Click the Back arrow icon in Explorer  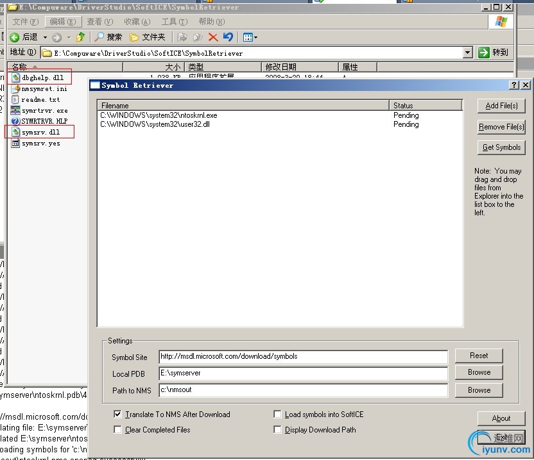(14, 37)
